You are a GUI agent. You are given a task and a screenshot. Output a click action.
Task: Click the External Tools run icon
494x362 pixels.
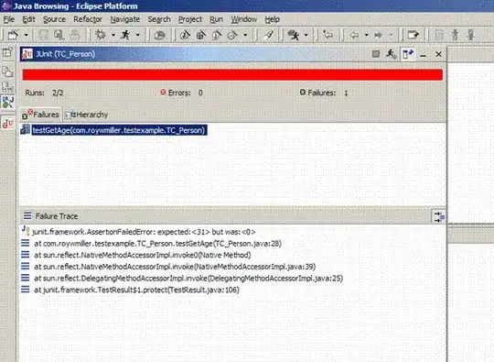294,35
